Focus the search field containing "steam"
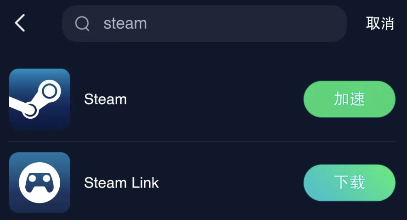This screenshot has height=220, width=407. (x=204, y=23)
